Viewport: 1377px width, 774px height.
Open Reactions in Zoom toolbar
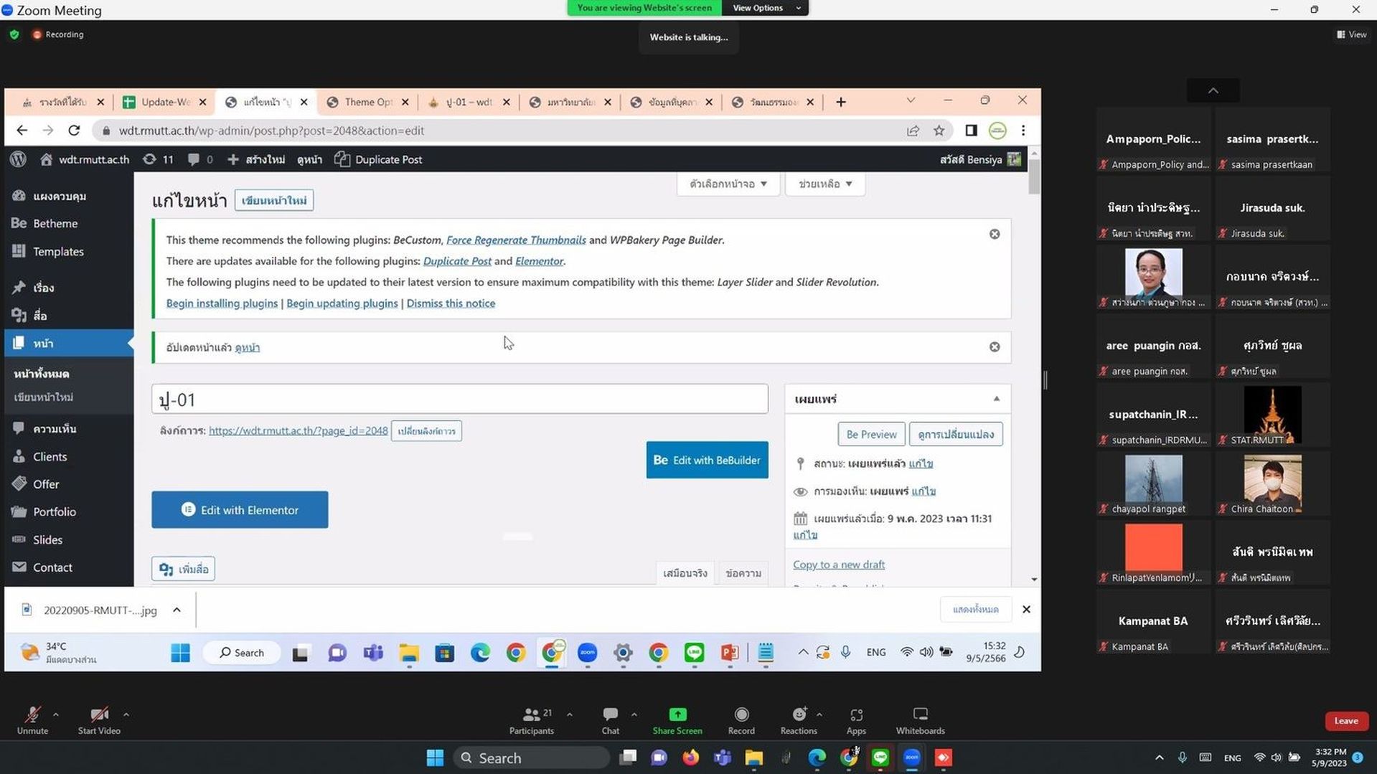coord(799,720)
